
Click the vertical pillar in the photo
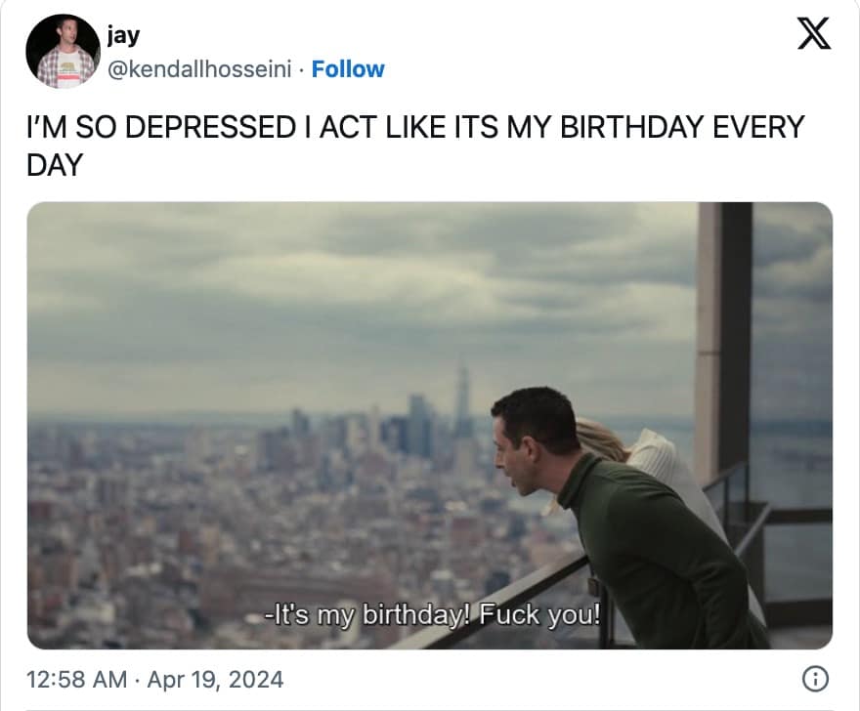[723, 332]
